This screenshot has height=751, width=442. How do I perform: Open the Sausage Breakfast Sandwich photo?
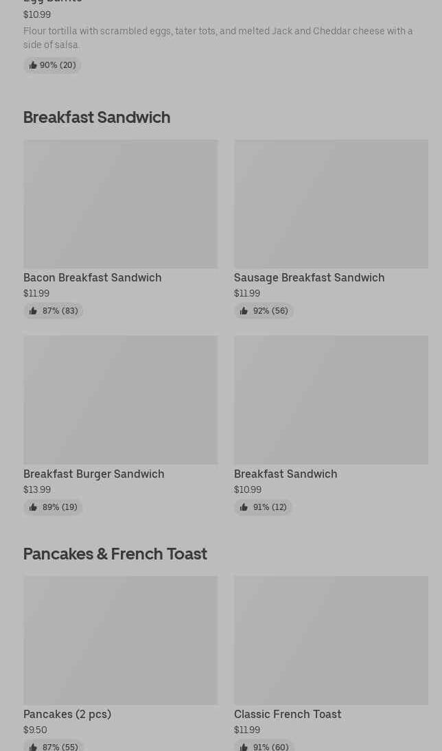tap(331, 204)
